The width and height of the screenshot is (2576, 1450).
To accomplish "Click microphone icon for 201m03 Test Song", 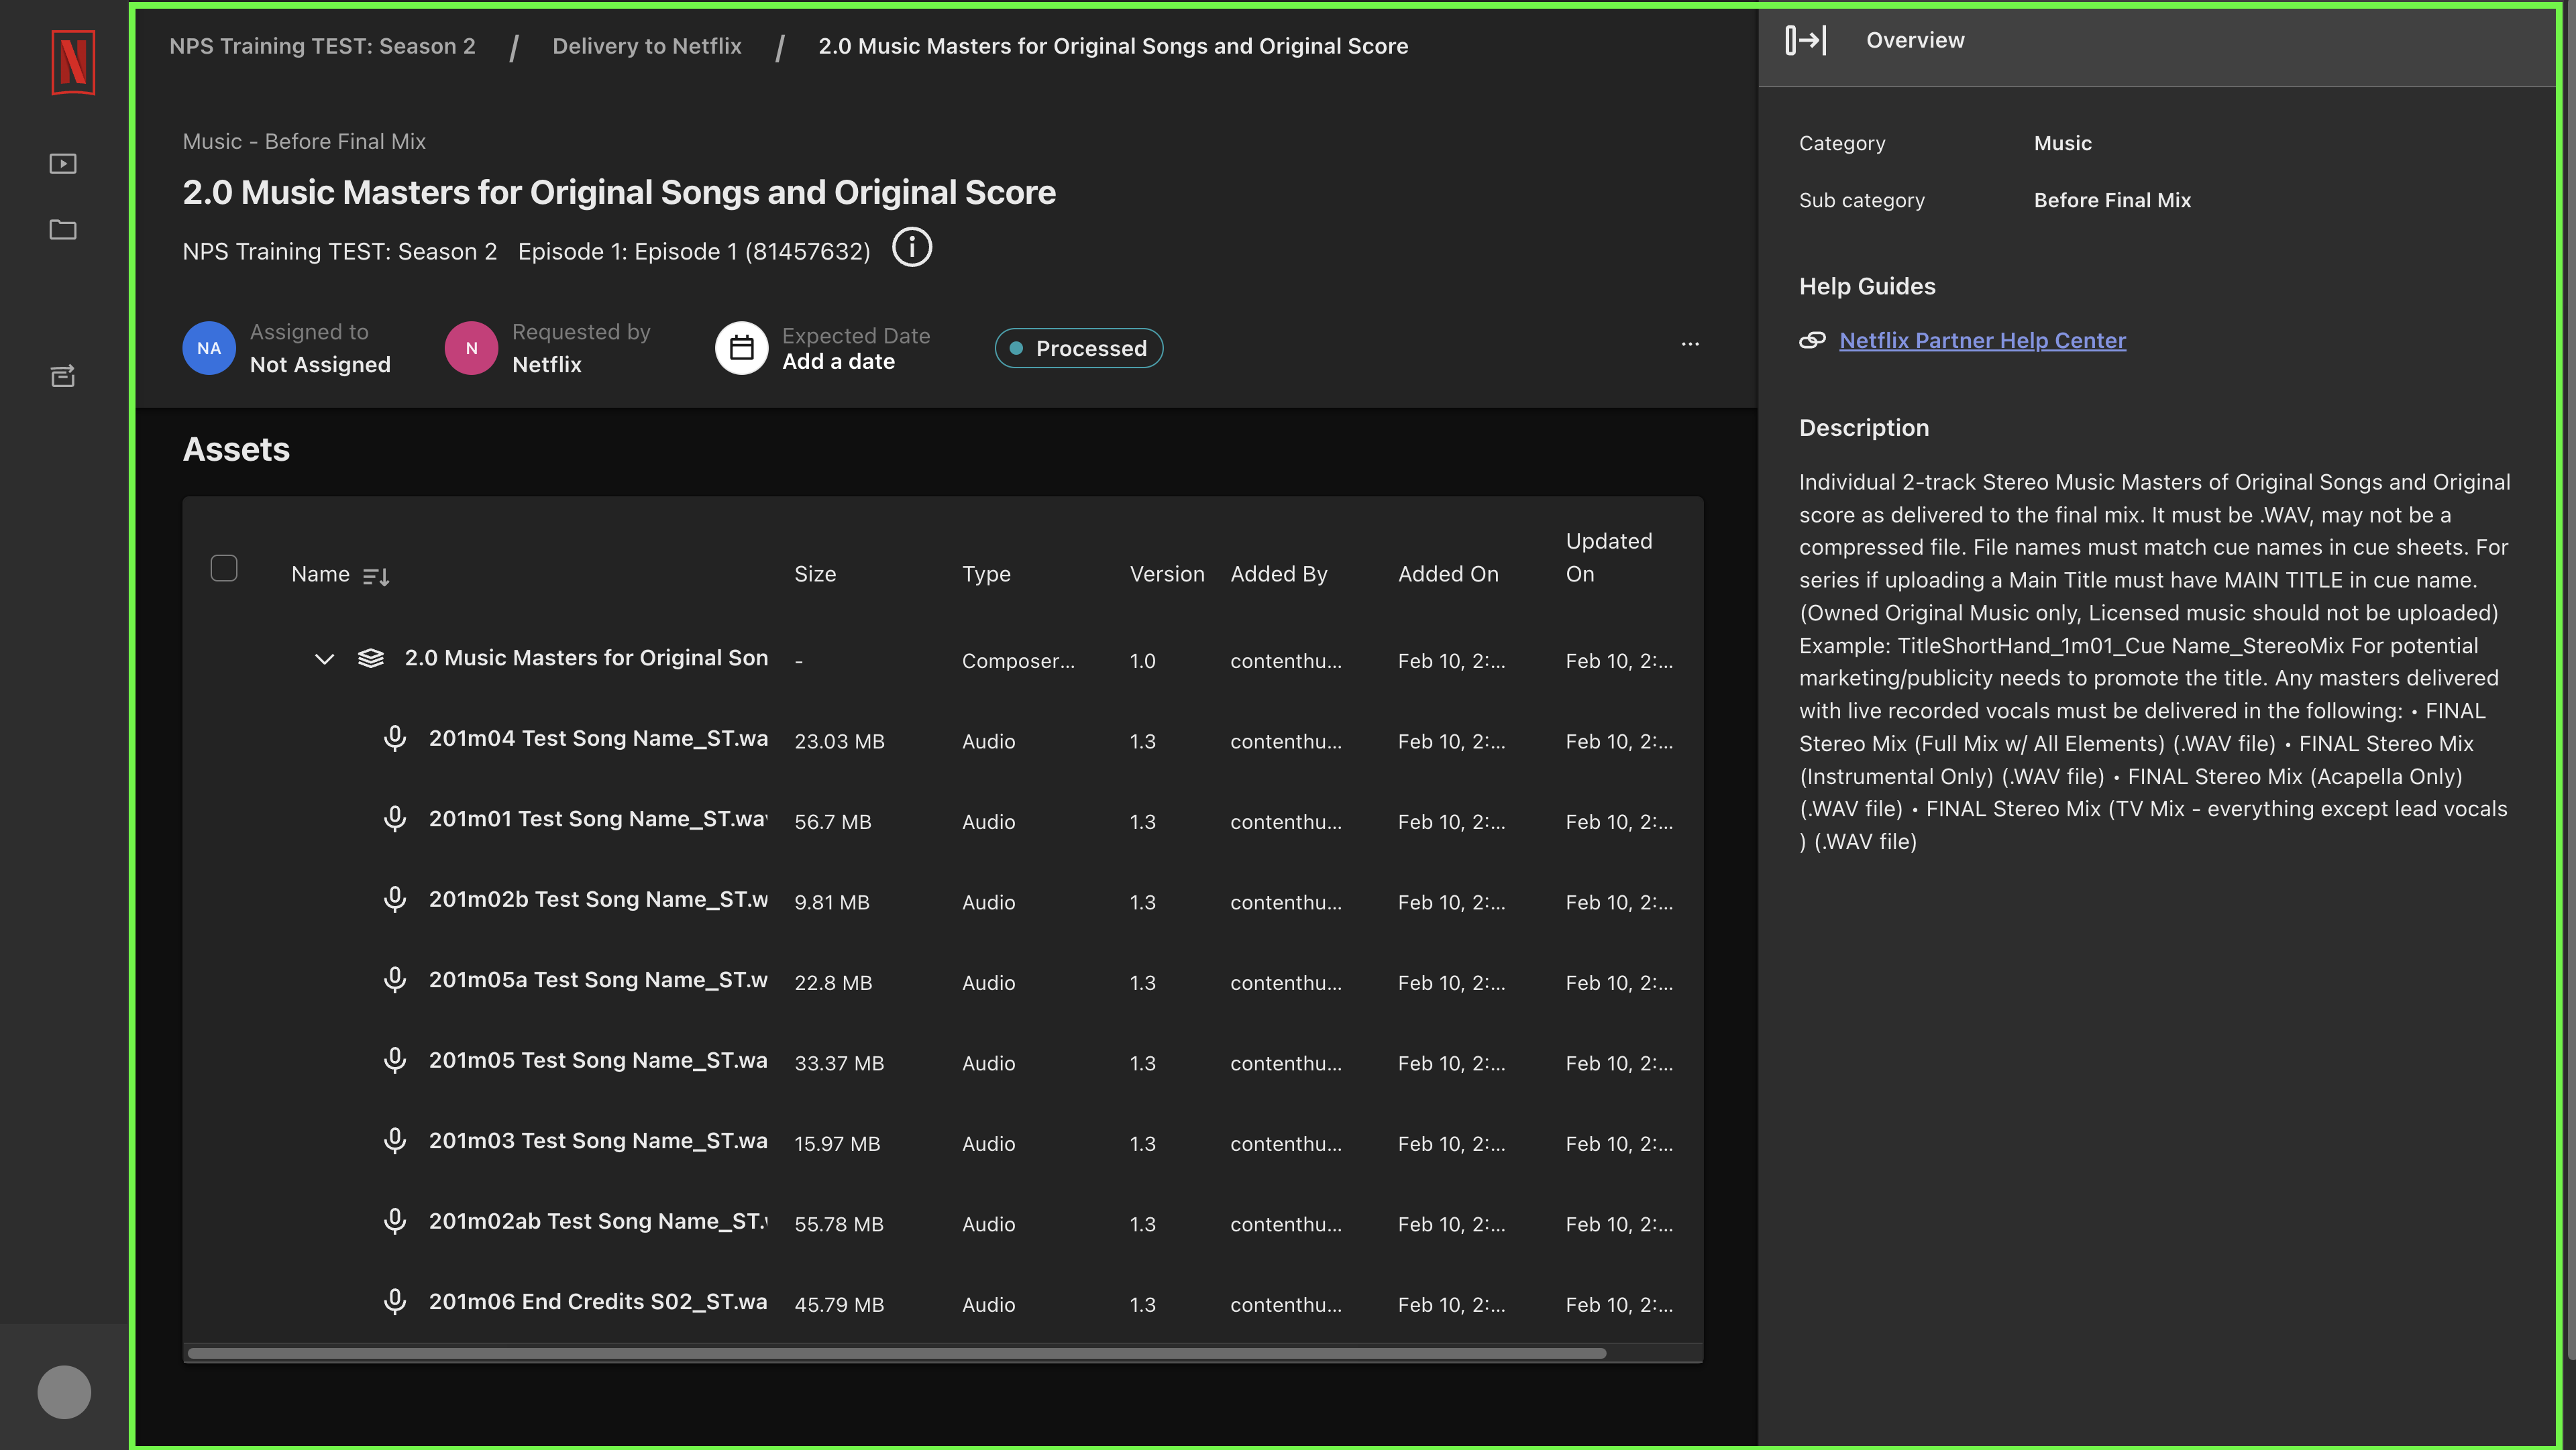I will coord(395,1141).
